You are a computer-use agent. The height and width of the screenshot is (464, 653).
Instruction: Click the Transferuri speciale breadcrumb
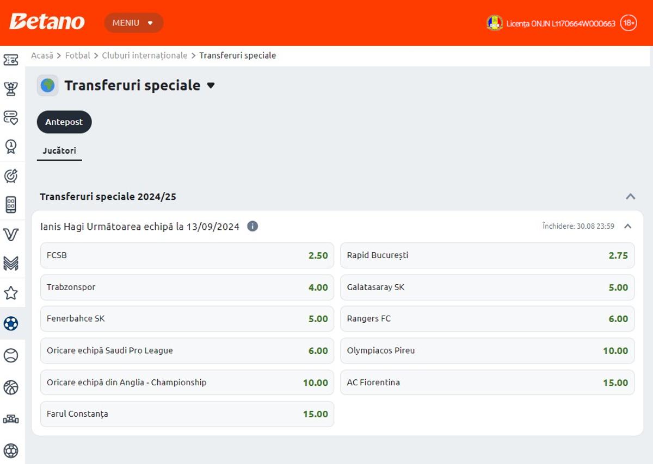(x=237, y=55)
